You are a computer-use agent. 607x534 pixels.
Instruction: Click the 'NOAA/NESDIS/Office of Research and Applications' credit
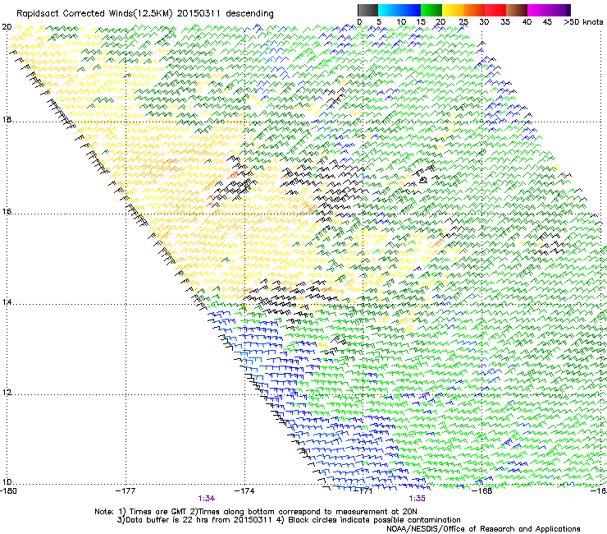pyautogui.click(x=483, y=529)
